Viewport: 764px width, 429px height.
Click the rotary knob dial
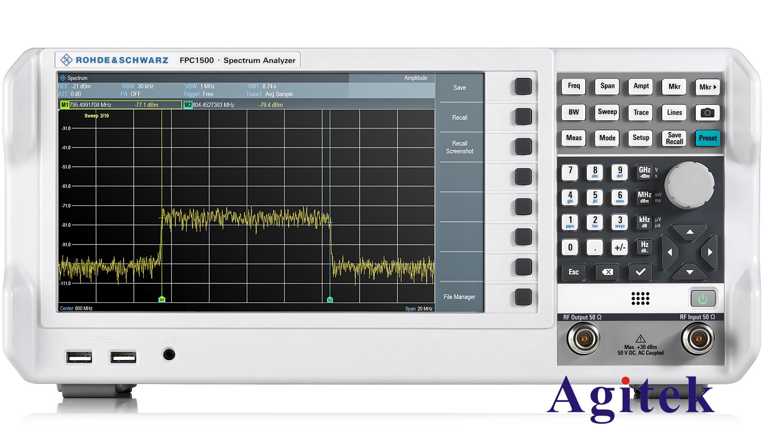(689, 185)
